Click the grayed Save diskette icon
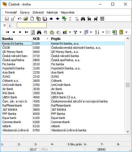Image resolution: width=132 pixels, height=152 pixels. [7, 19]
